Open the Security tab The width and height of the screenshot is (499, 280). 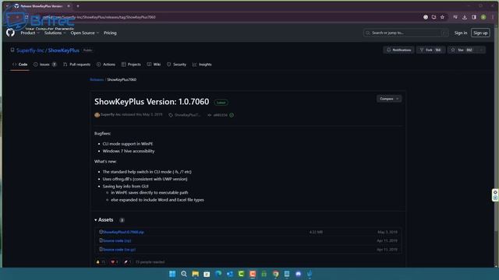(176, 65)
